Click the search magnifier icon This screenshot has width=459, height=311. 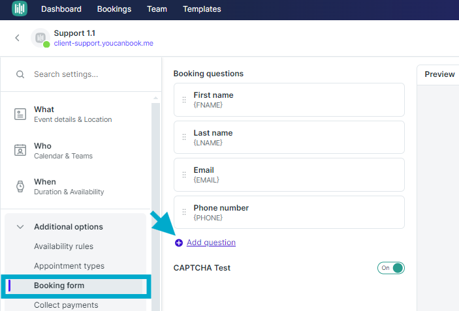(20, 74)
